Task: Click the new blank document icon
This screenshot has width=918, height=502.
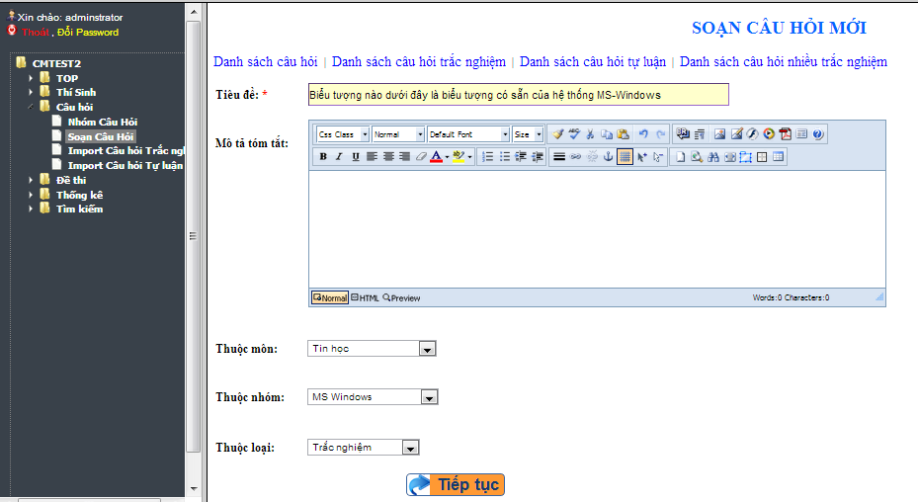Action: [x=680, y=156]
